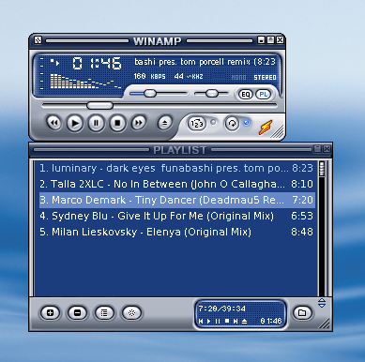Image resolution: width=365 pixels, height=362 pixels.
Task: Click the playlist mini Play button
Action: point(209,321)
